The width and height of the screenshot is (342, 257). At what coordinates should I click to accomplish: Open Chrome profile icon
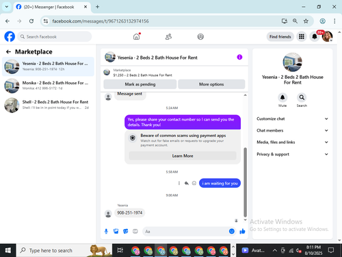[322, 21]
